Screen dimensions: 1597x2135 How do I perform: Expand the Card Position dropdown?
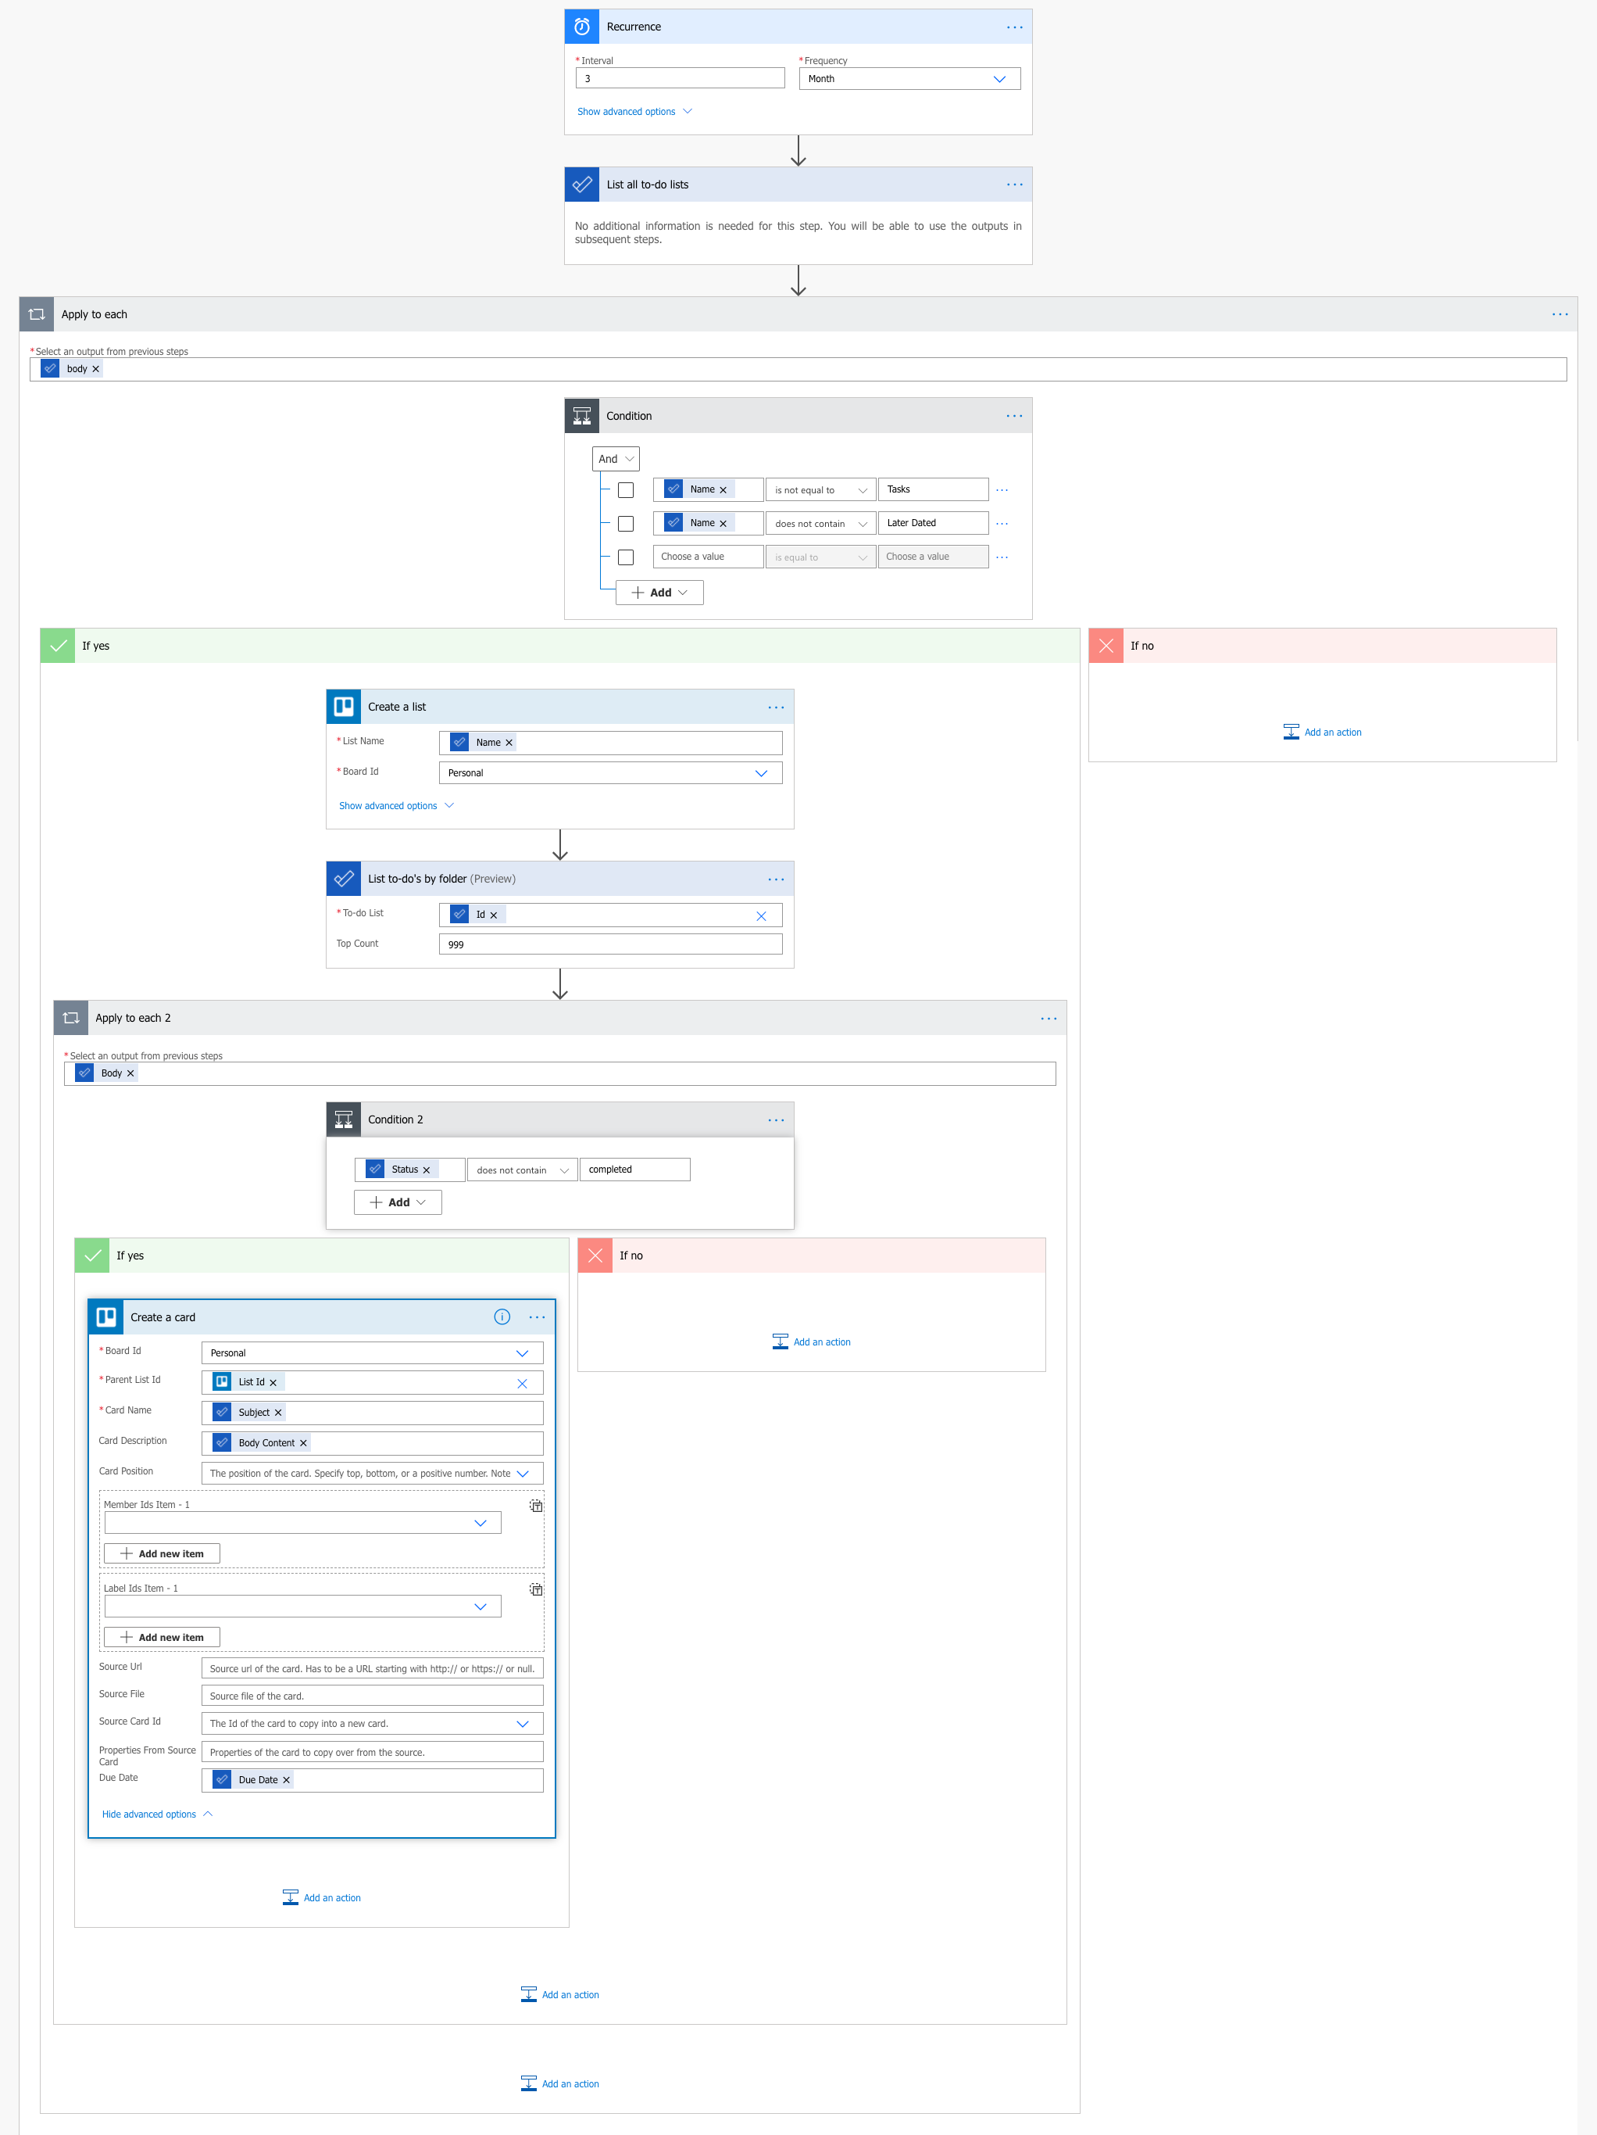point(523,1473)
